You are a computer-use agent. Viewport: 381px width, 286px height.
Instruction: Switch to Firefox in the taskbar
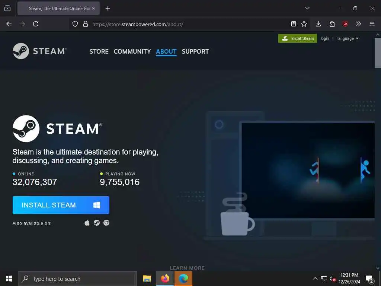(165, 279)
